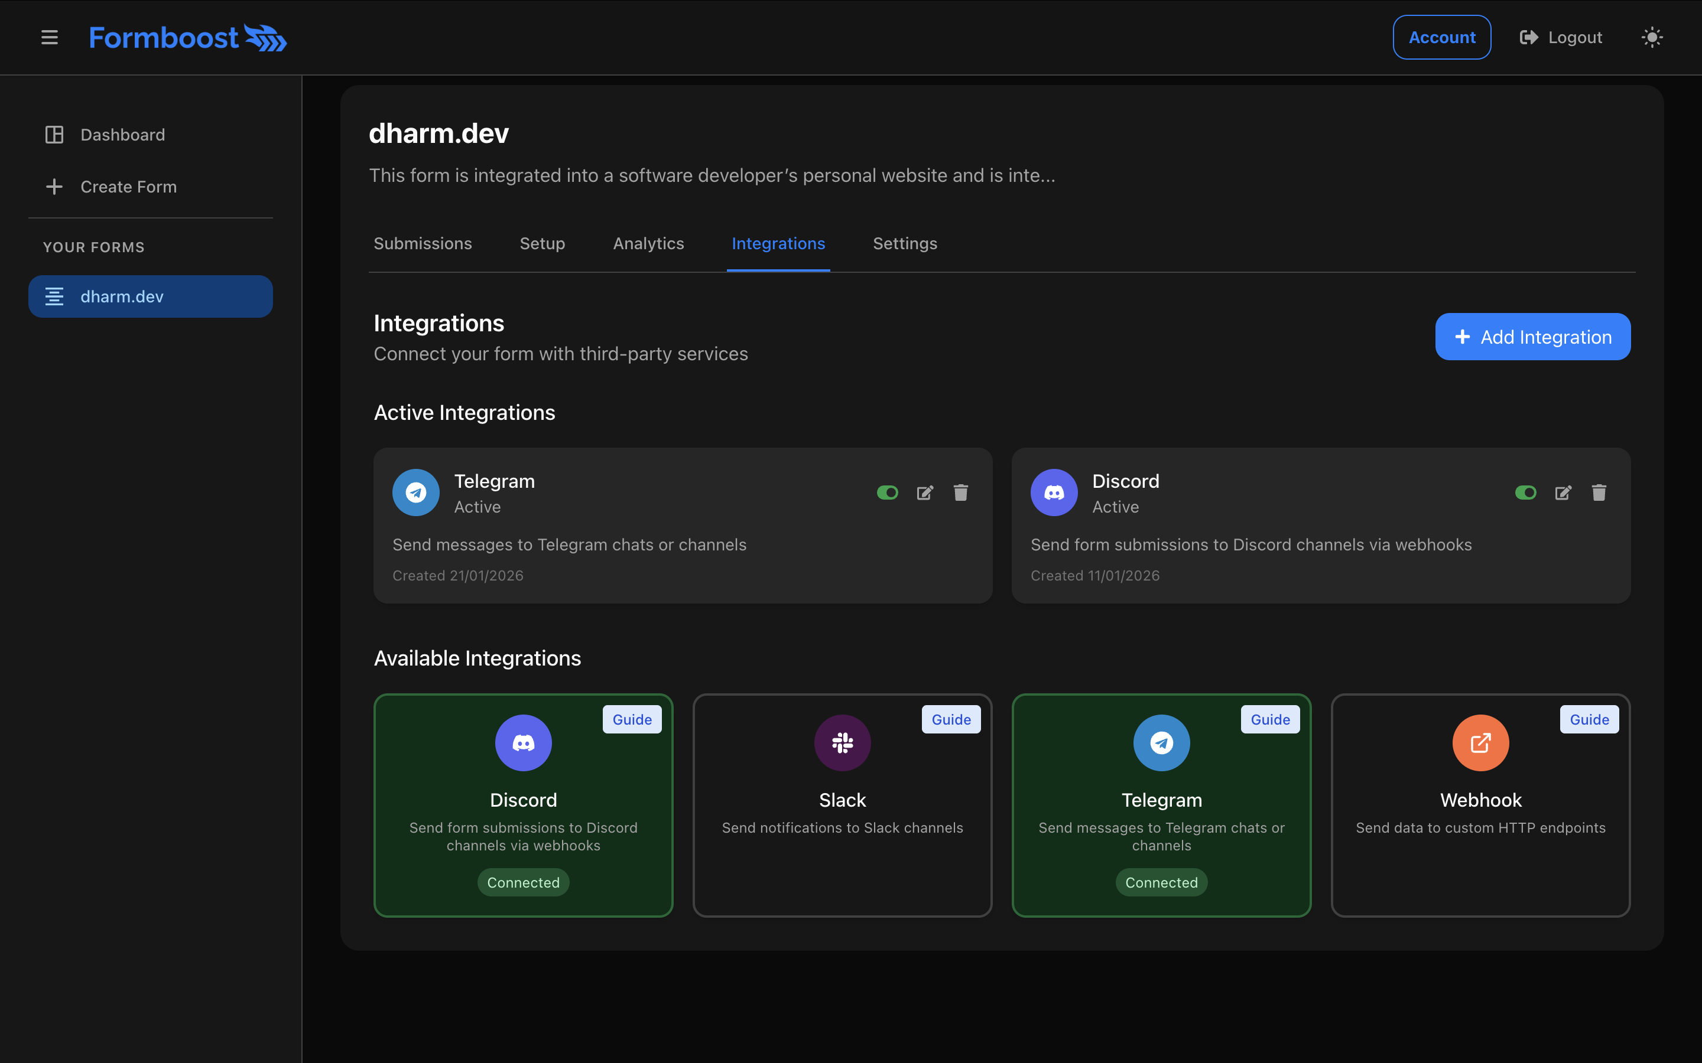Edit the Telegram integration

pyautogui.click(x=925, y=493)
